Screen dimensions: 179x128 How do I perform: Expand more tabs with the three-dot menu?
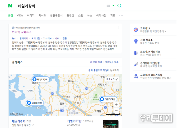pos(121,16)
